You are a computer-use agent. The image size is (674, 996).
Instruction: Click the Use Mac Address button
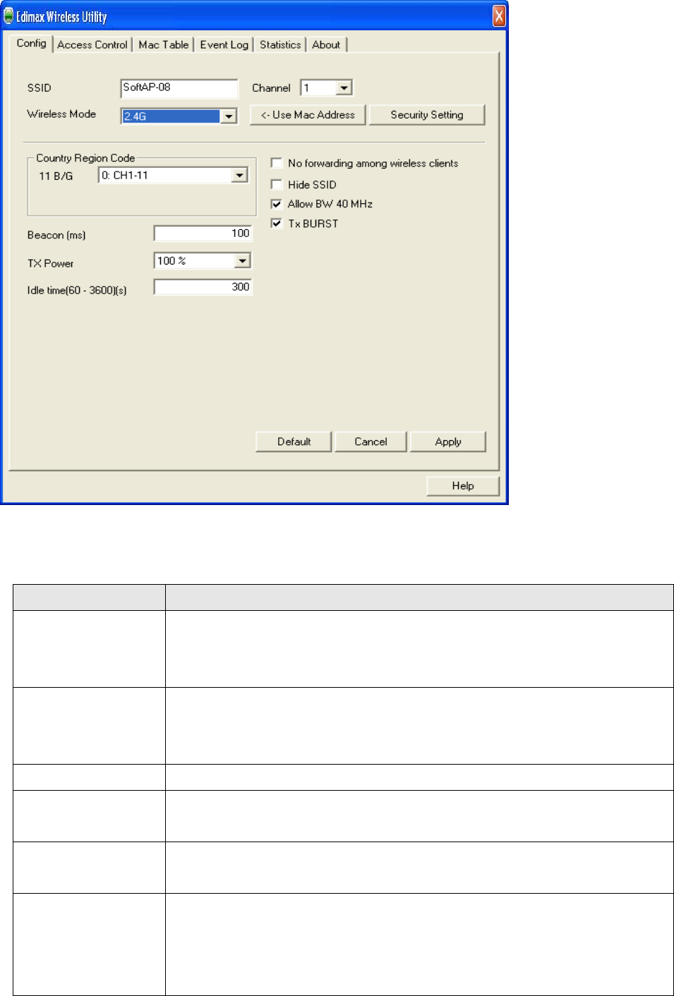(308, 115)
